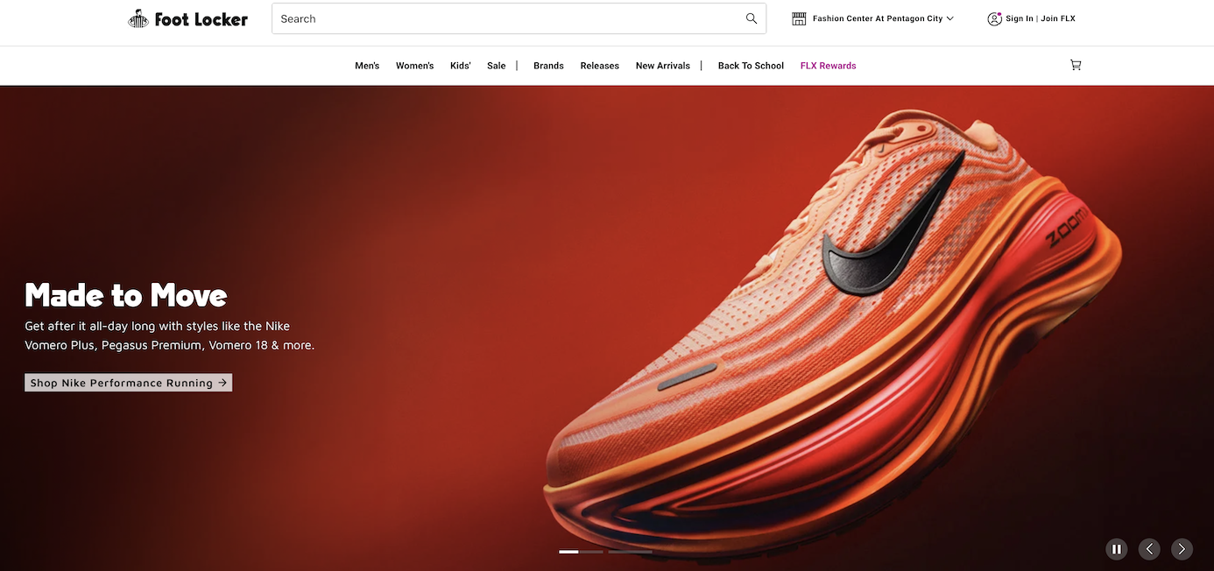Check out New Arrivals
Viewport: 1214px width, 571px height.
coord(662,65)
